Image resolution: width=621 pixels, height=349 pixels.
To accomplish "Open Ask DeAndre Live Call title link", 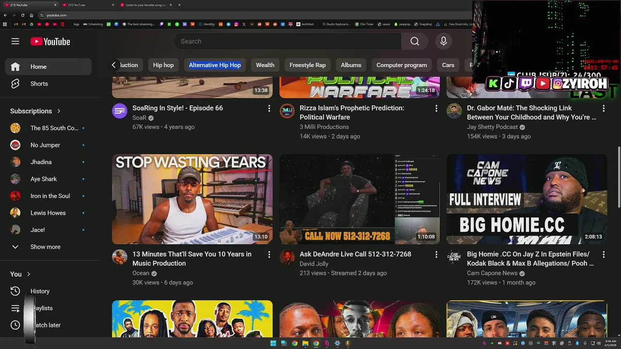I will click(x=355, y=254).
